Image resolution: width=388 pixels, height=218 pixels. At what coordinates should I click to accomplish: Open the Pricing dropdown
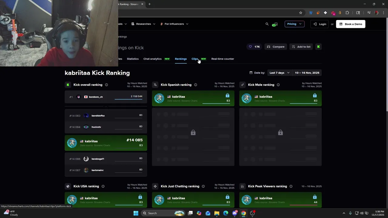point(294,24)
